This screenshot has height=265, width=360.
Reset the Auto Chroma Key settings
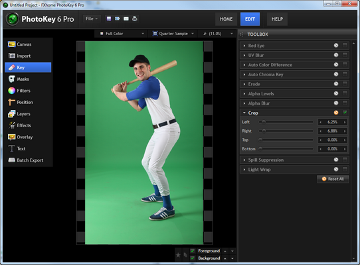336,74
